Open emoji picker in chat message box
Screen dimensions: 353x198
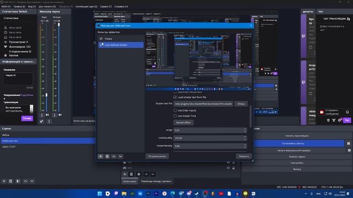[347, 112]
